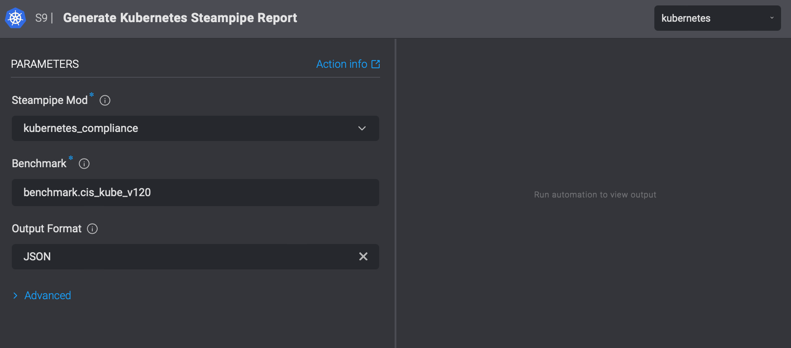Show info tooltip for Output Format

[x=92, y=229]
